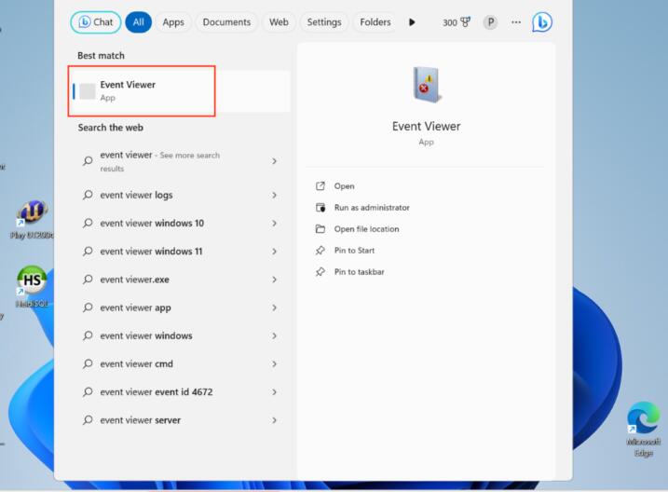Choose Open file location
This screenshot has height=492, width=668.
pyautogui.click(x=366, y=229)
